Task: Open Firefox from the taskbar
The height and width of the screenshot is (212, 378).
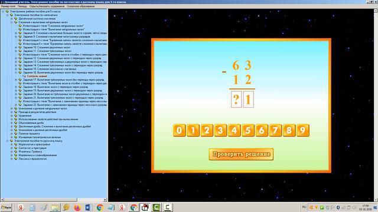Action: [x=77, y=207]
